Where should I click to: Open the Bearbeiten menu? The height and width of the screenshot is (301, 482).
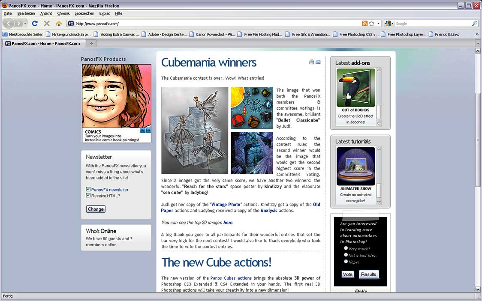pyautogui.click(x=26, y=14)
